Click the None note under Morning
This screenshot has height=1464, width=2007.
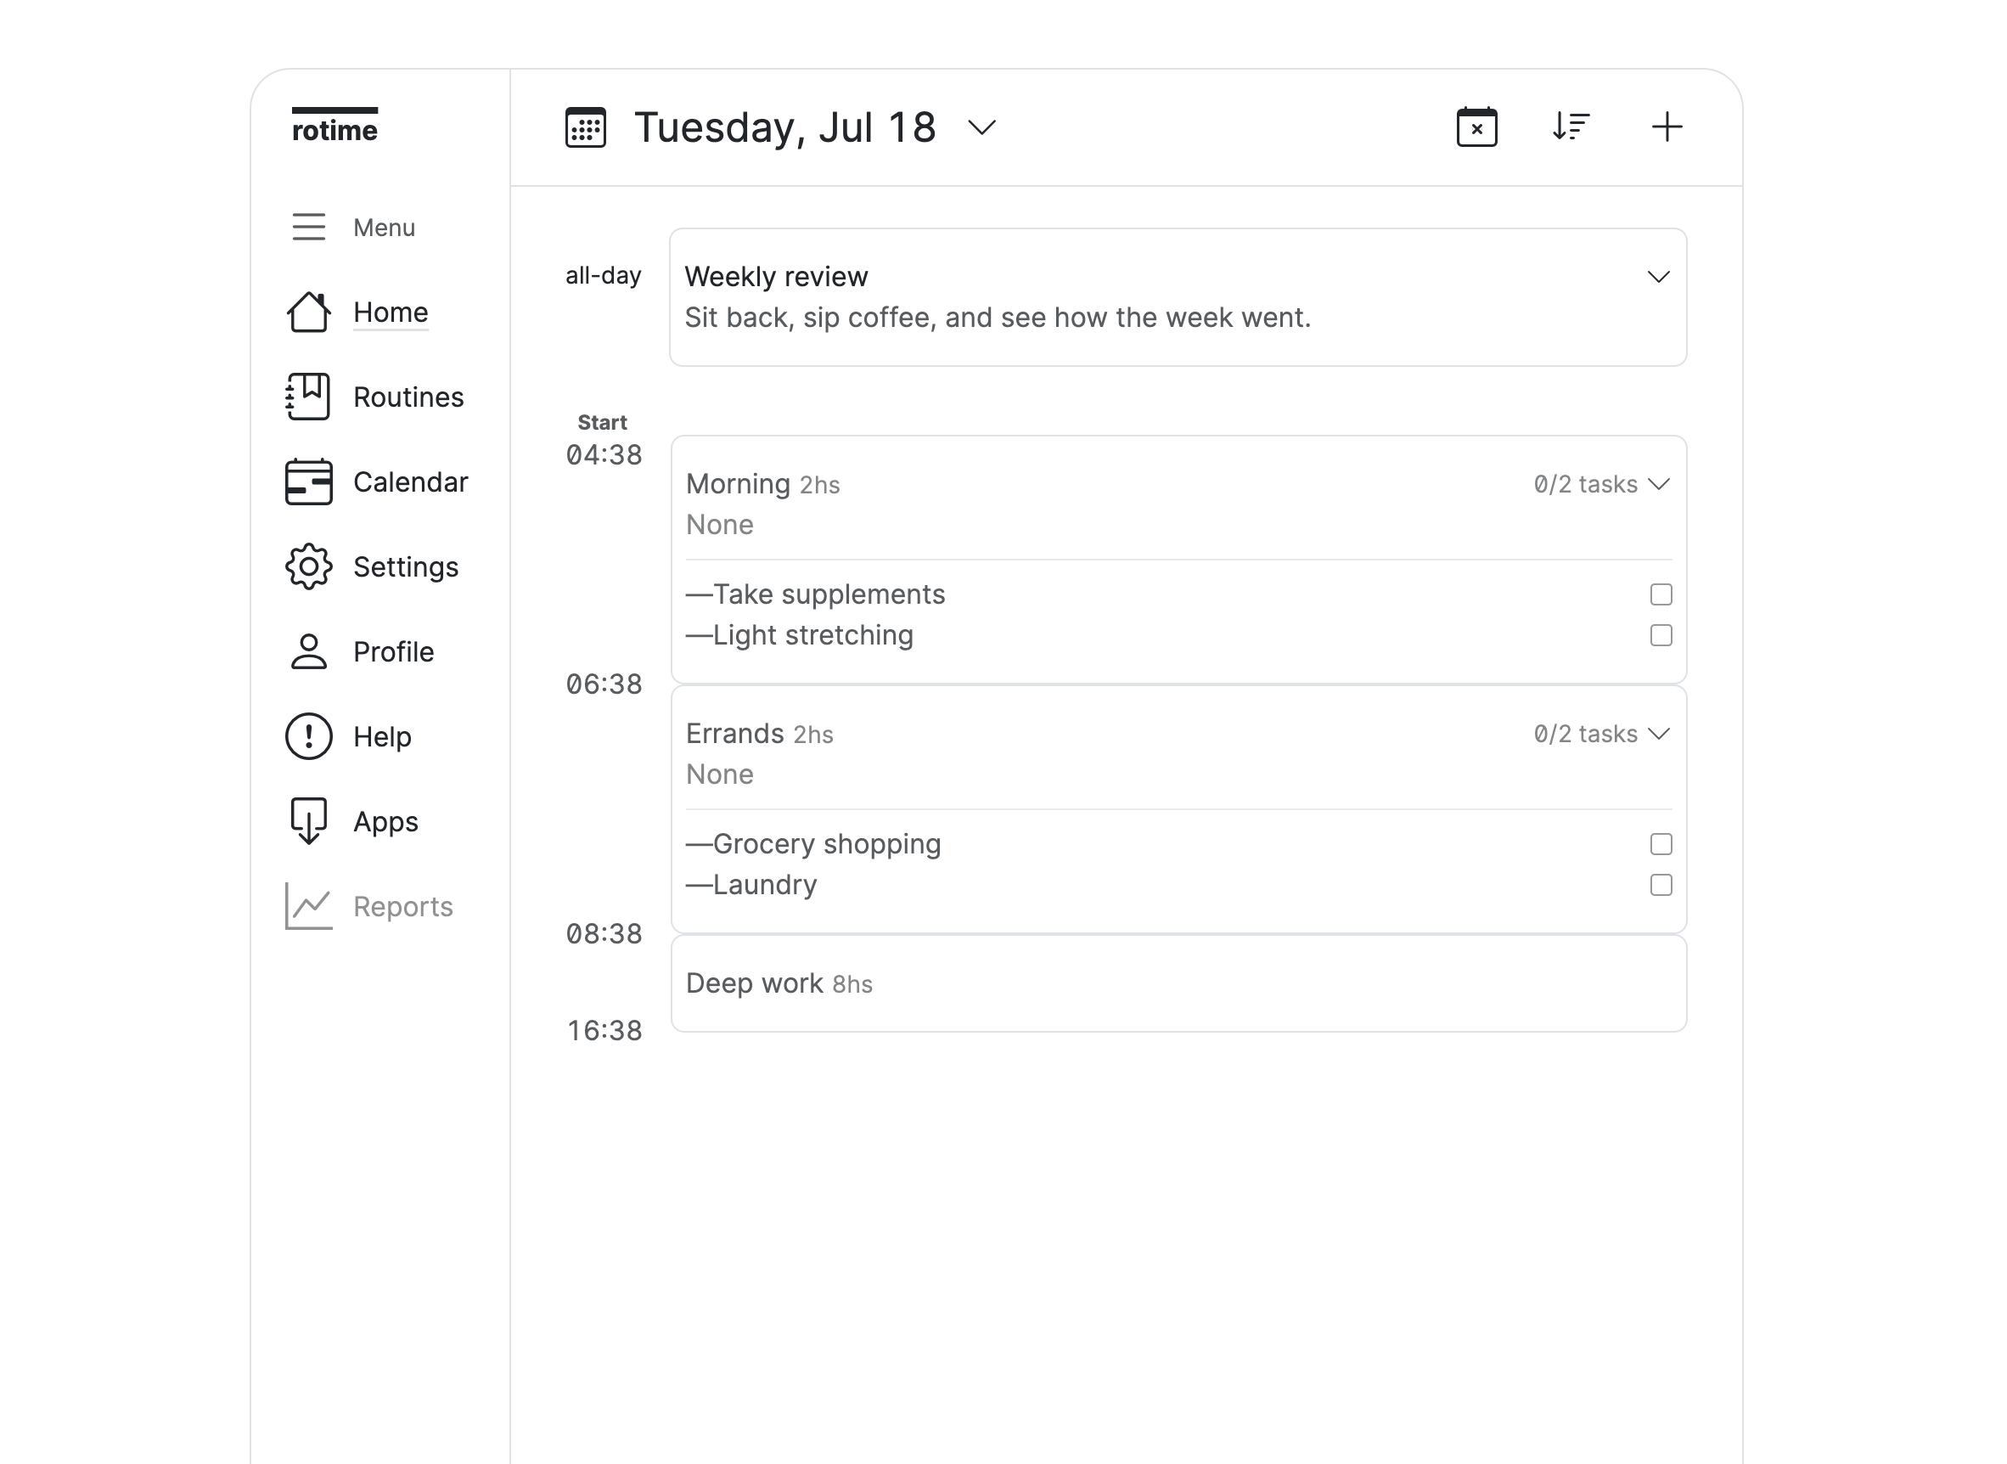[x=719, y=525]
